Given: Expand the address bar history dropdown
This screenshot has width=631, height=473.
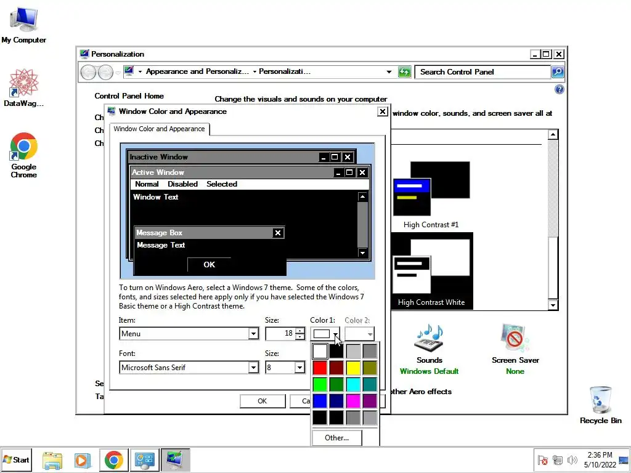Looking at the screenshot, I should (389, 72).
